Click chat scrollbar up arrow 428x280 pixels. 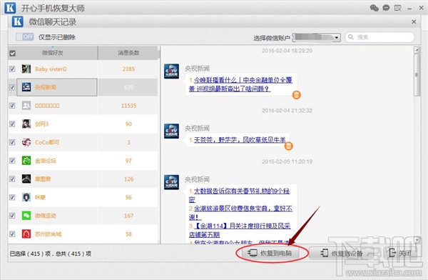coord(417,50)
